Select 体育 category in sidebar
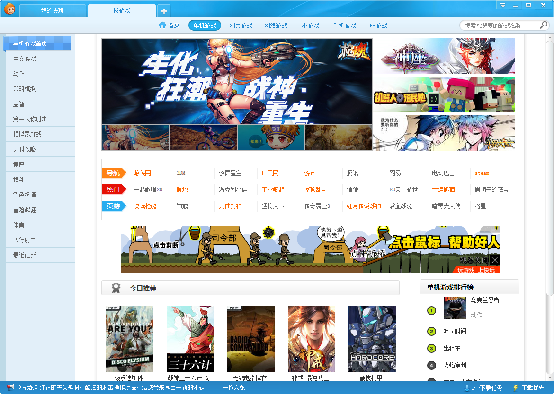The width and height of the screenshot is (554, 394). [x=40, y=225]
